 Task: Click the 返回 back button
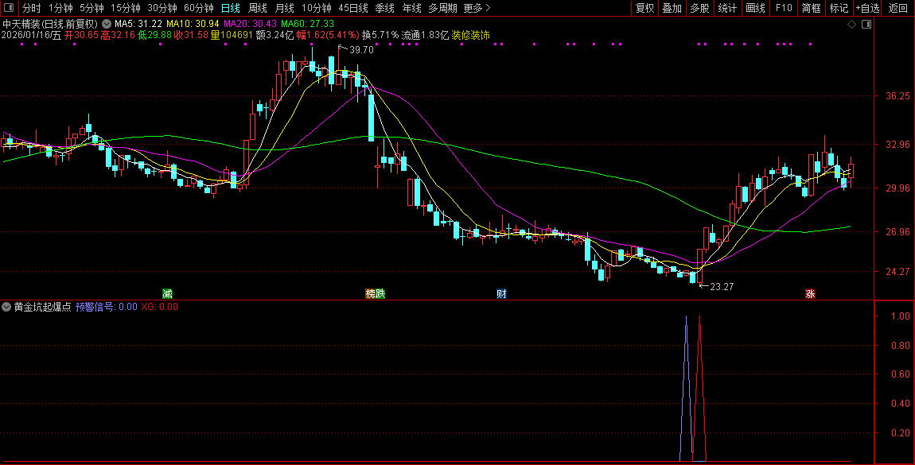pyautogui.click(x=897, y=8)
